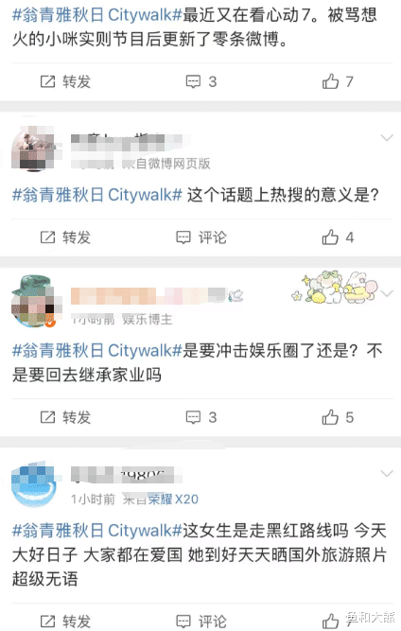Image resolution: width=401 pixels, height=631 pixels.
Task: Open hashtag 翁青雅秋日Citywalk in top post
Action: [x=97, y=15]
